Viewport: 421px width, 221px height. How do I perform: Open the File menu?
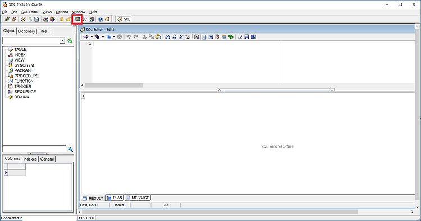(x=5, y=12)
